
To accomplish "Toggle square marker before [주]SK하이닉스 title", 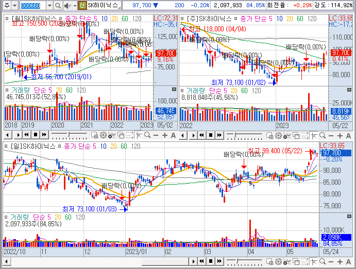I will (x=182, y=19).
